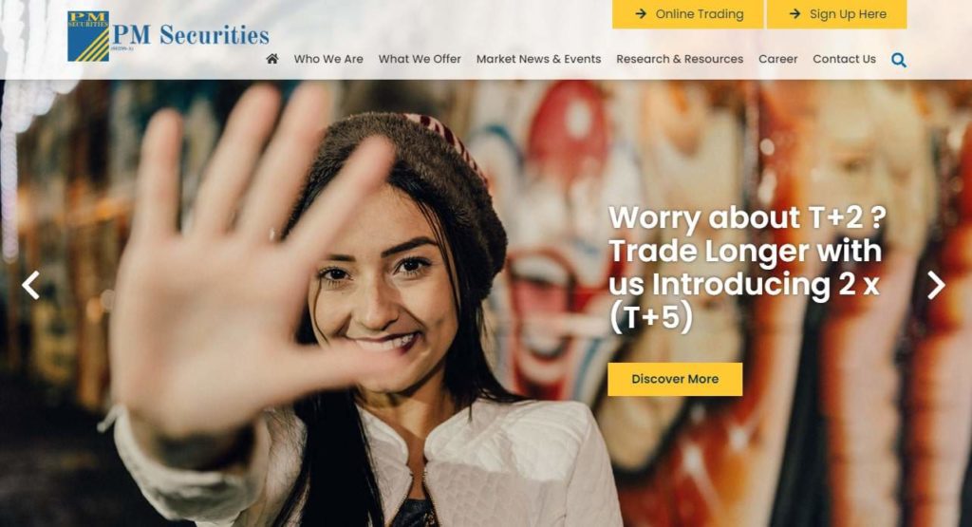The image size is (972, 527).
Task: Click the arrow icon beside Online Trading
Action: (x=641, y=13)
